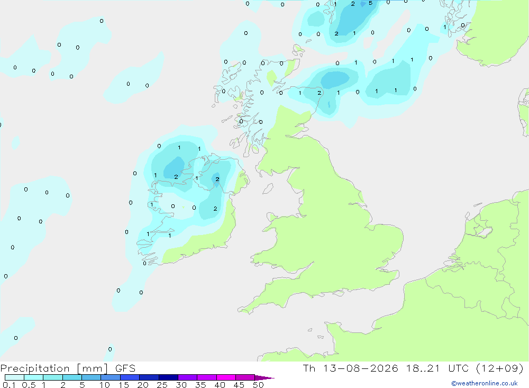Click the legend value label '30'

point(181,385)
